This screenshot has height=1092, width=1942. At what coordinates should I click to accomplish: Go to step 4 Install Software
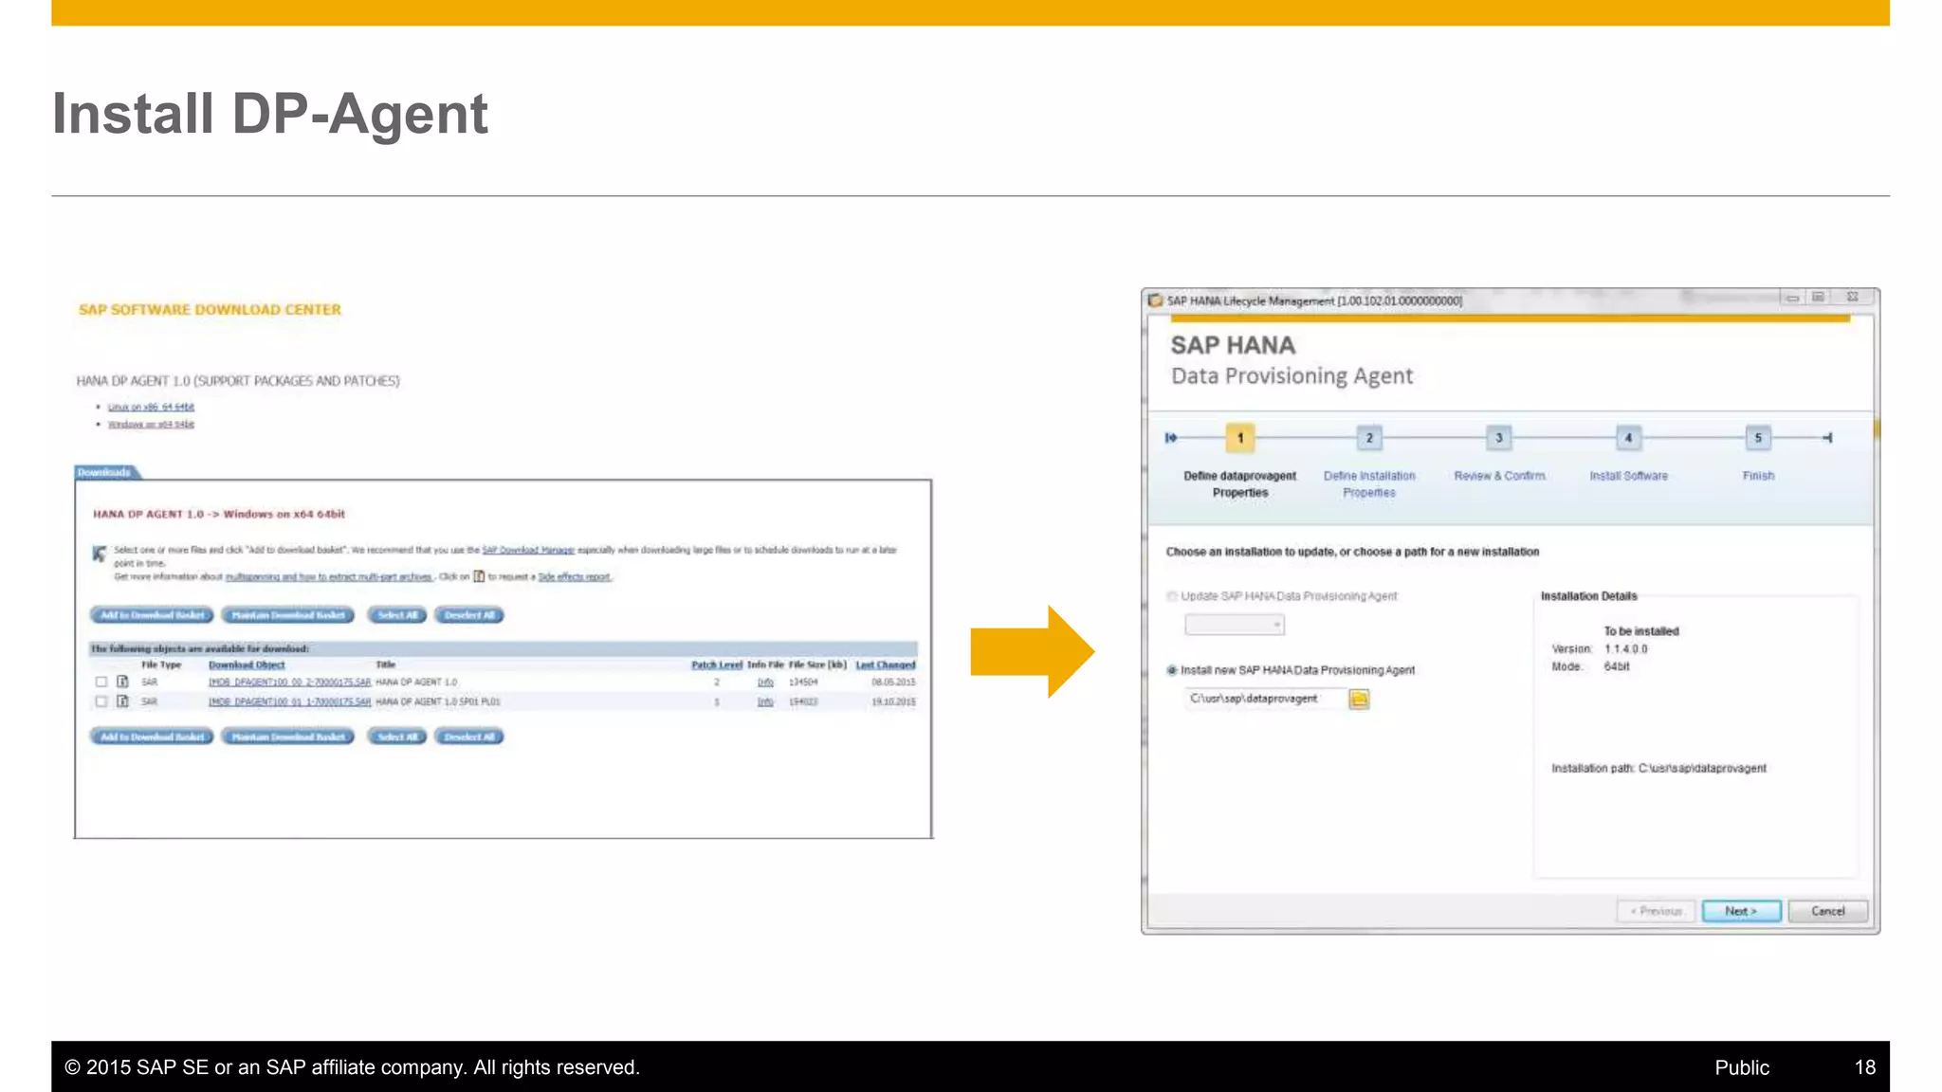(1628, 438)
